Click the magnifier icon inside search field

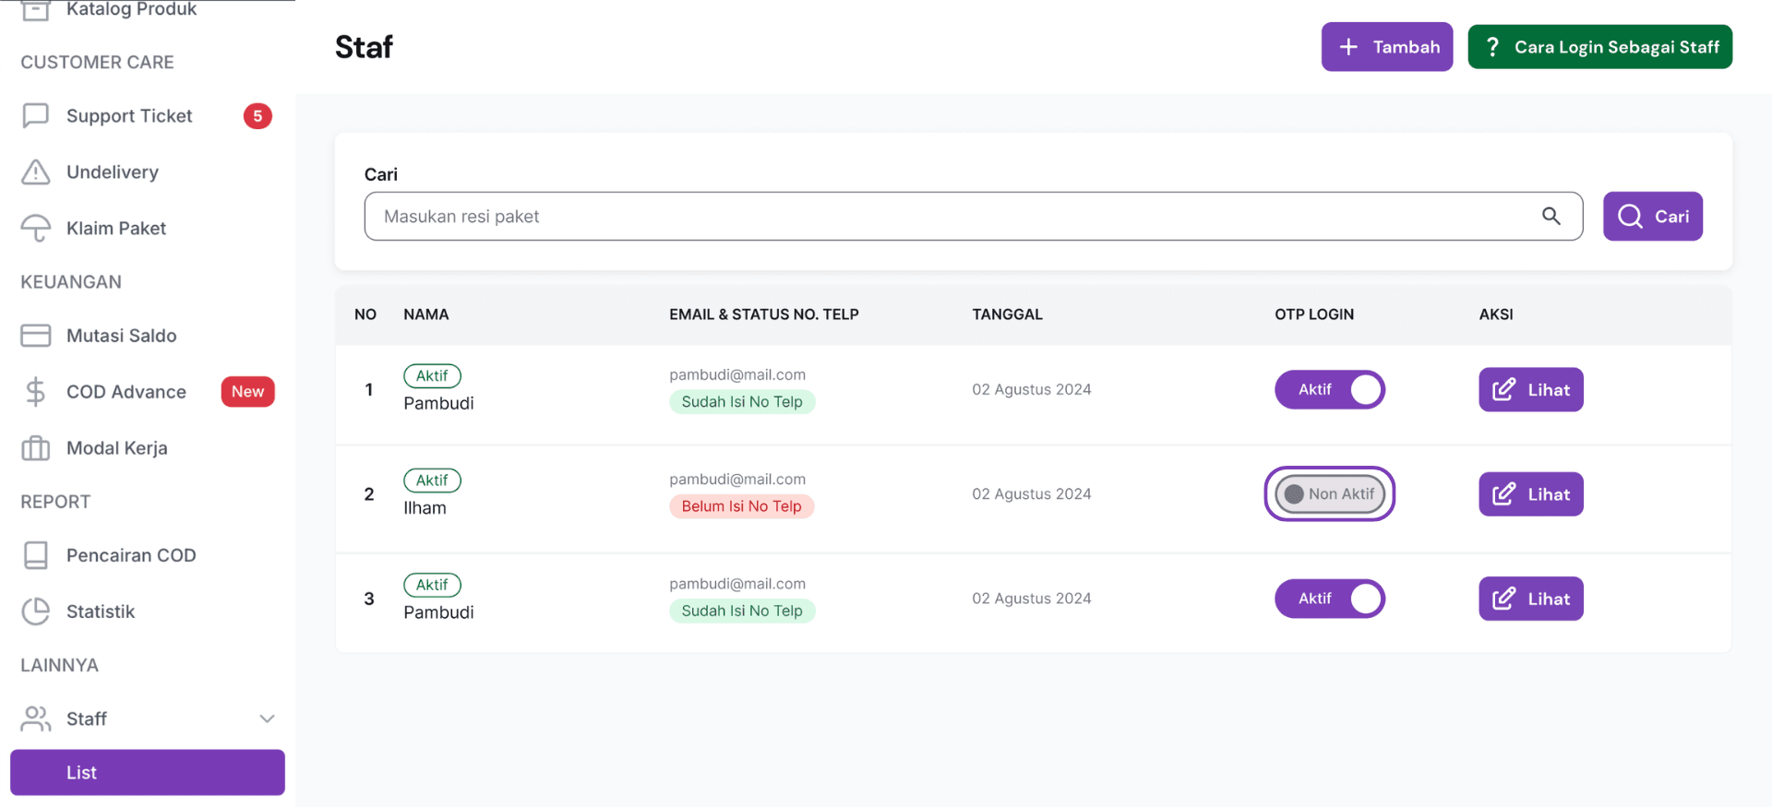(x=1550, y=216)
